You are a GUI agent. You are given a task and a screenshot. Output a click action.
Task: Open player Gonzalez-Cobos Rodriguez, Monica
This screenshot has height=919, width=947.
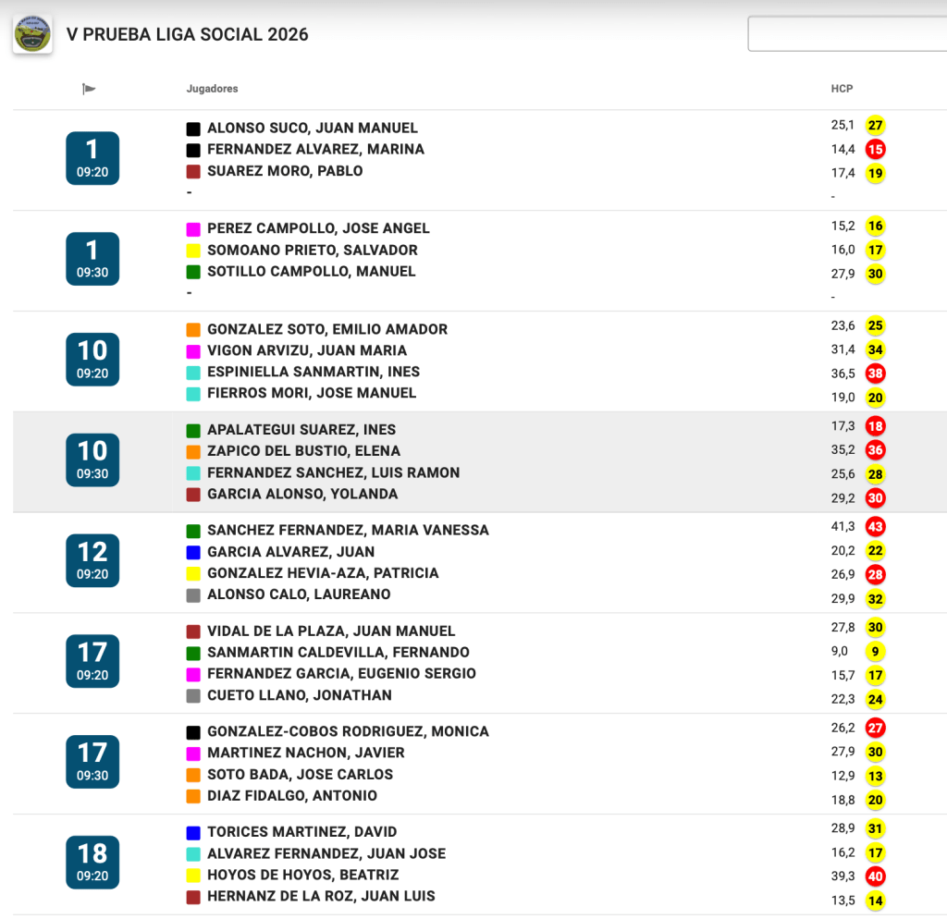(348, 731)
